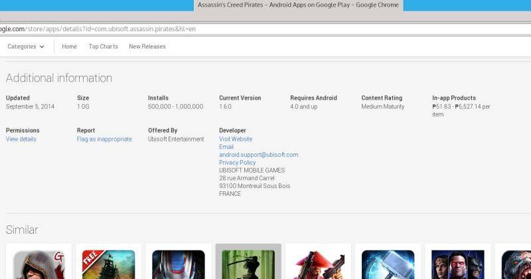Screen dimensions: 531x279
Task: Open the red-hat gunslinger app icon
Action: (x=319, y=264)
